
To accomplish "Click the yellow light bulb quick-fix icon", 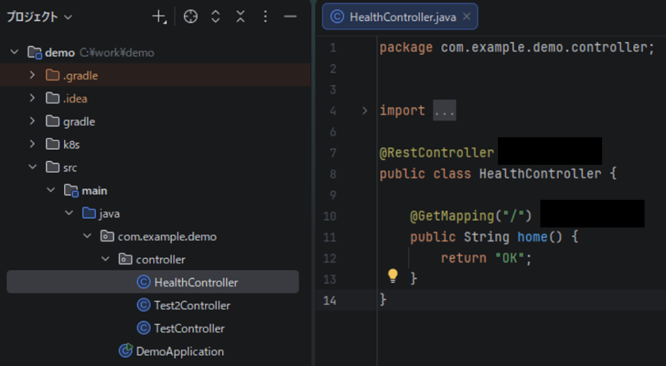I will point(392,276).
